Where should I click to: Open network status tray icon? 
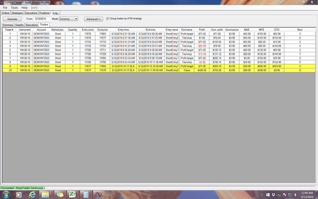[290, 195]
